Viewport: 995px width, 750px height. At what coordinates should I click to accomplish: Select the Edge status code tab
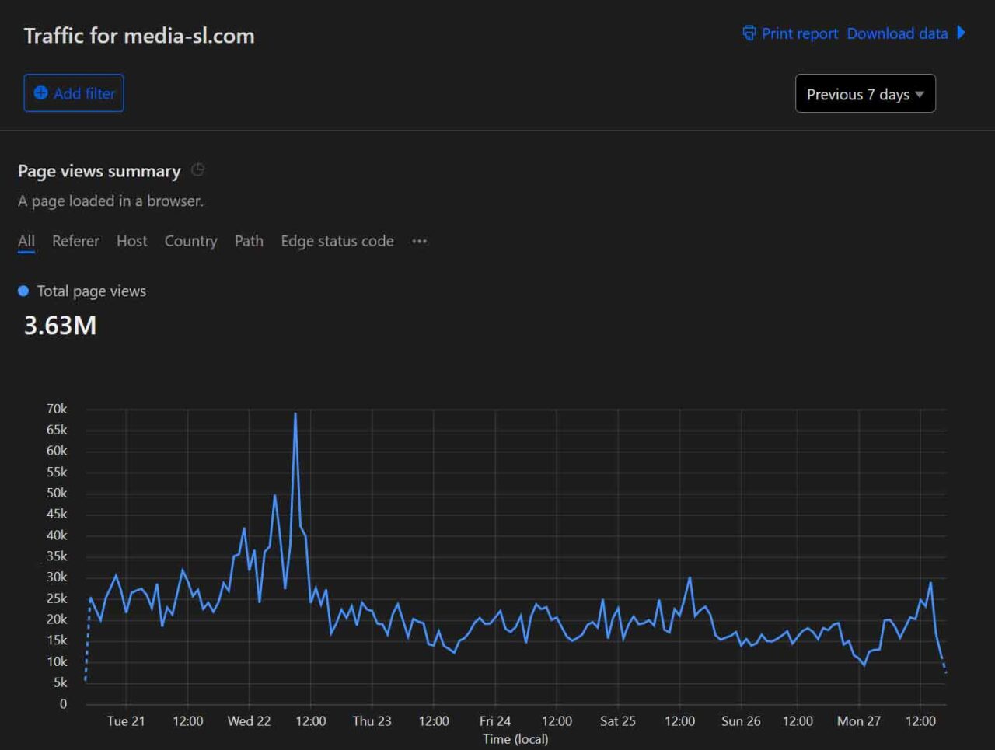pos(337,242)
